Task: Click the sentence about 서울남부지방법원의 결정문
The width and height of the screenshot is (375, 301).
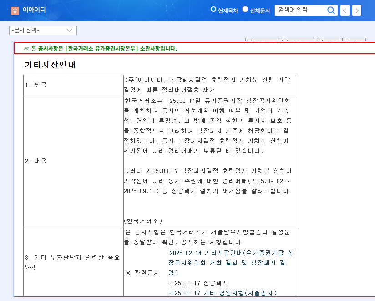Action: tap(207, 237)
